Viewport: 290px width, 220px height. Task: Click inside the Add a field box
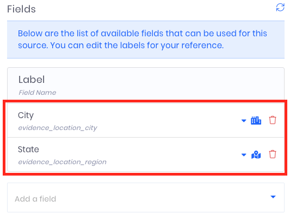(146, 198)
